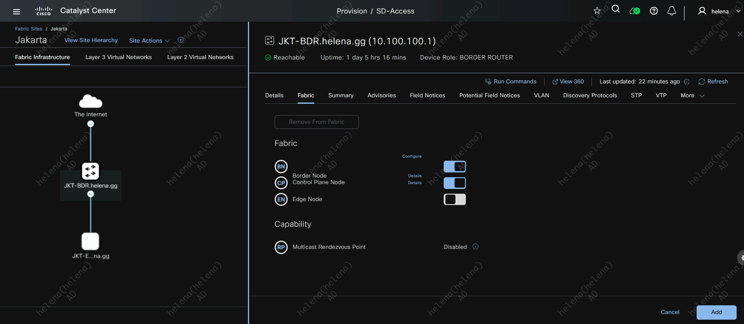Select the JKT-BDR border router topology icon
Image resolution: width=744 pixels, height=324 pixels.
[x=90, y=171]
